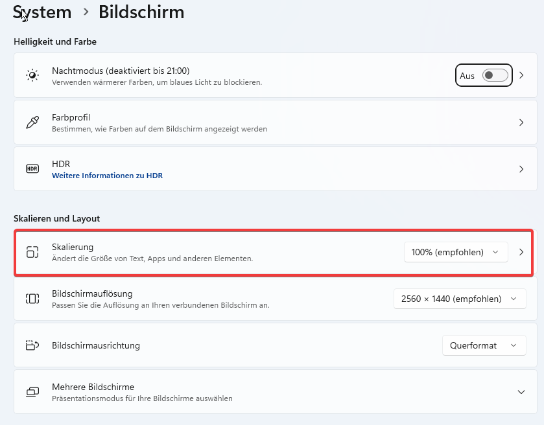Open the Farbprofil settings row
This screenshot has height=425, width=544.
tap(276, 122)
